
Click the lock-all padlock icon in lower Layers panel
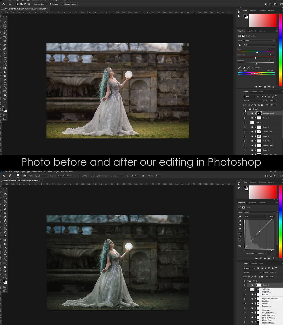(262, 276)
